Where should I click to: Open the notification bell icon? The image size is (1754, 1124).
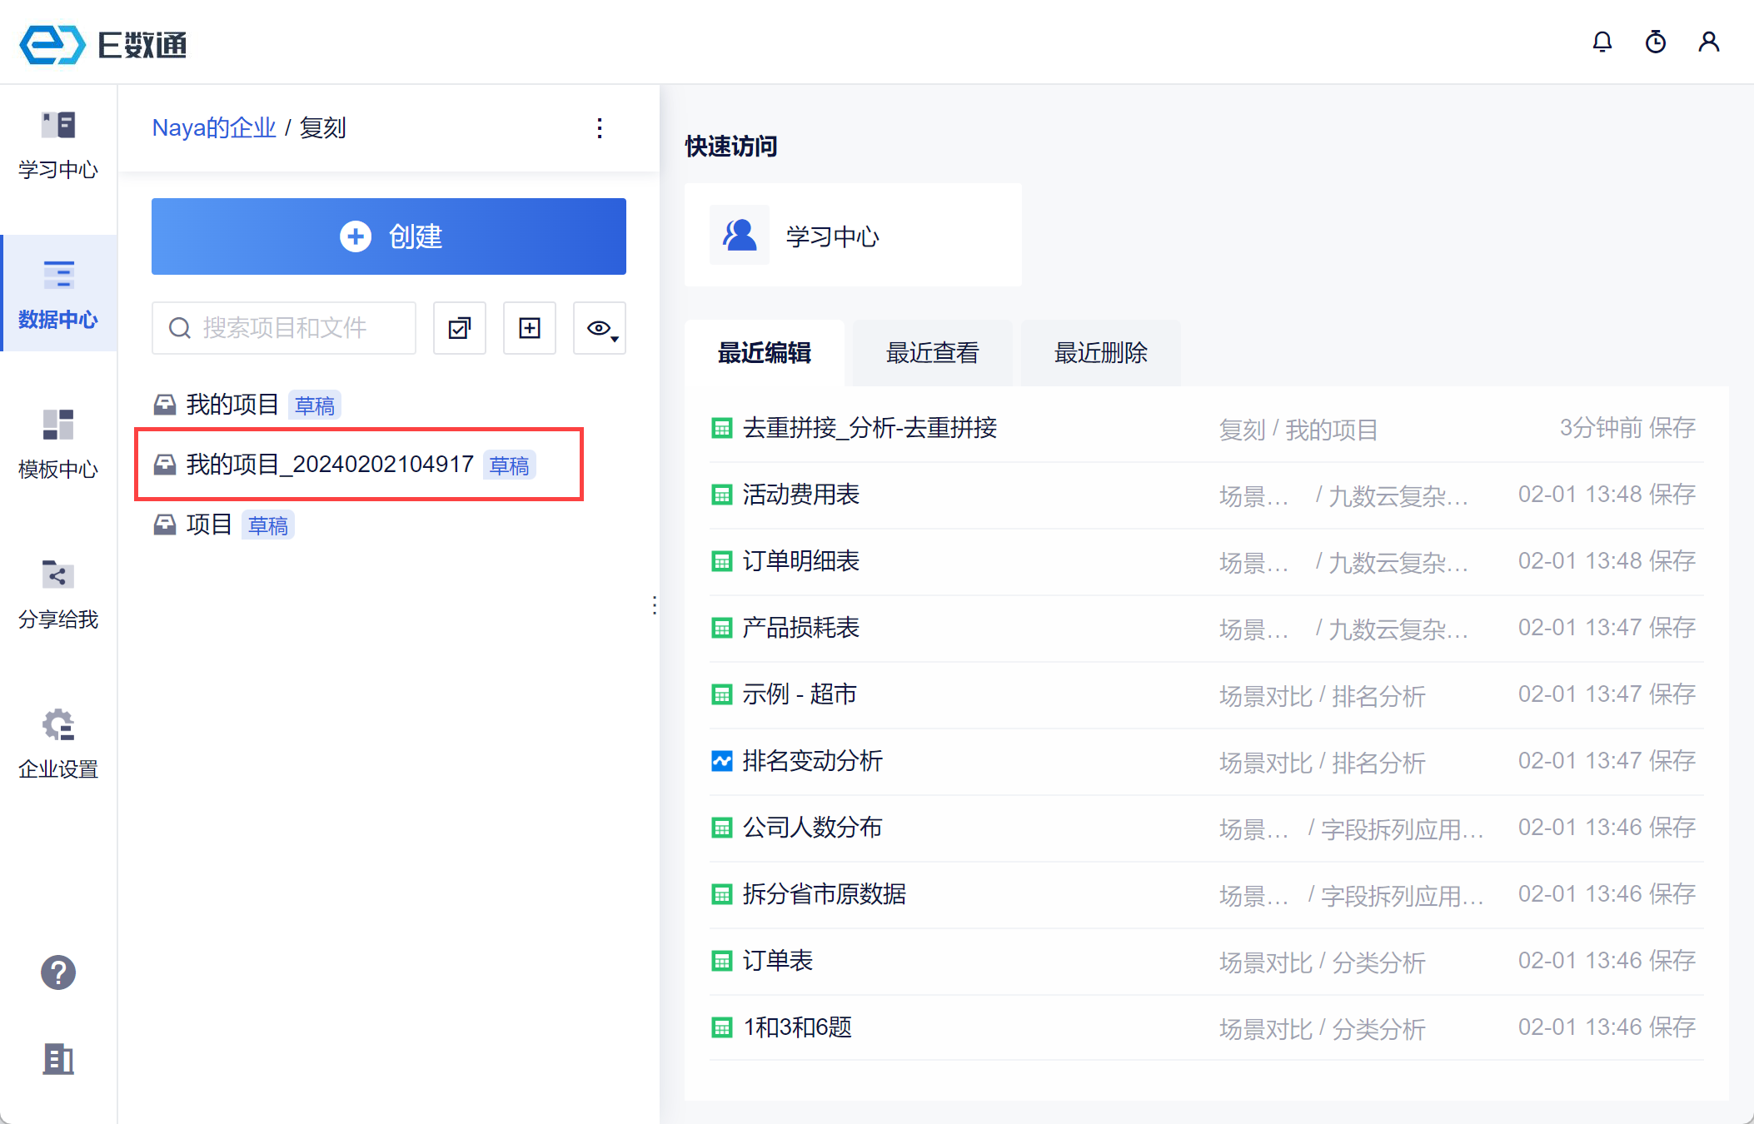pos(1602,42)
